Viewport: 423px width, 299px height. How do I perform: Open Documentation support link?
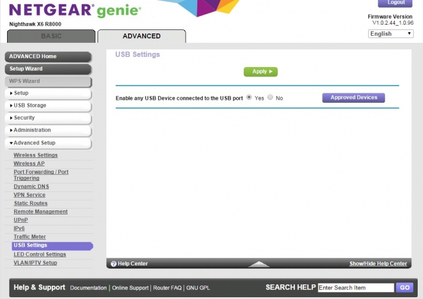pyautogui.click(x=89, y=288)
